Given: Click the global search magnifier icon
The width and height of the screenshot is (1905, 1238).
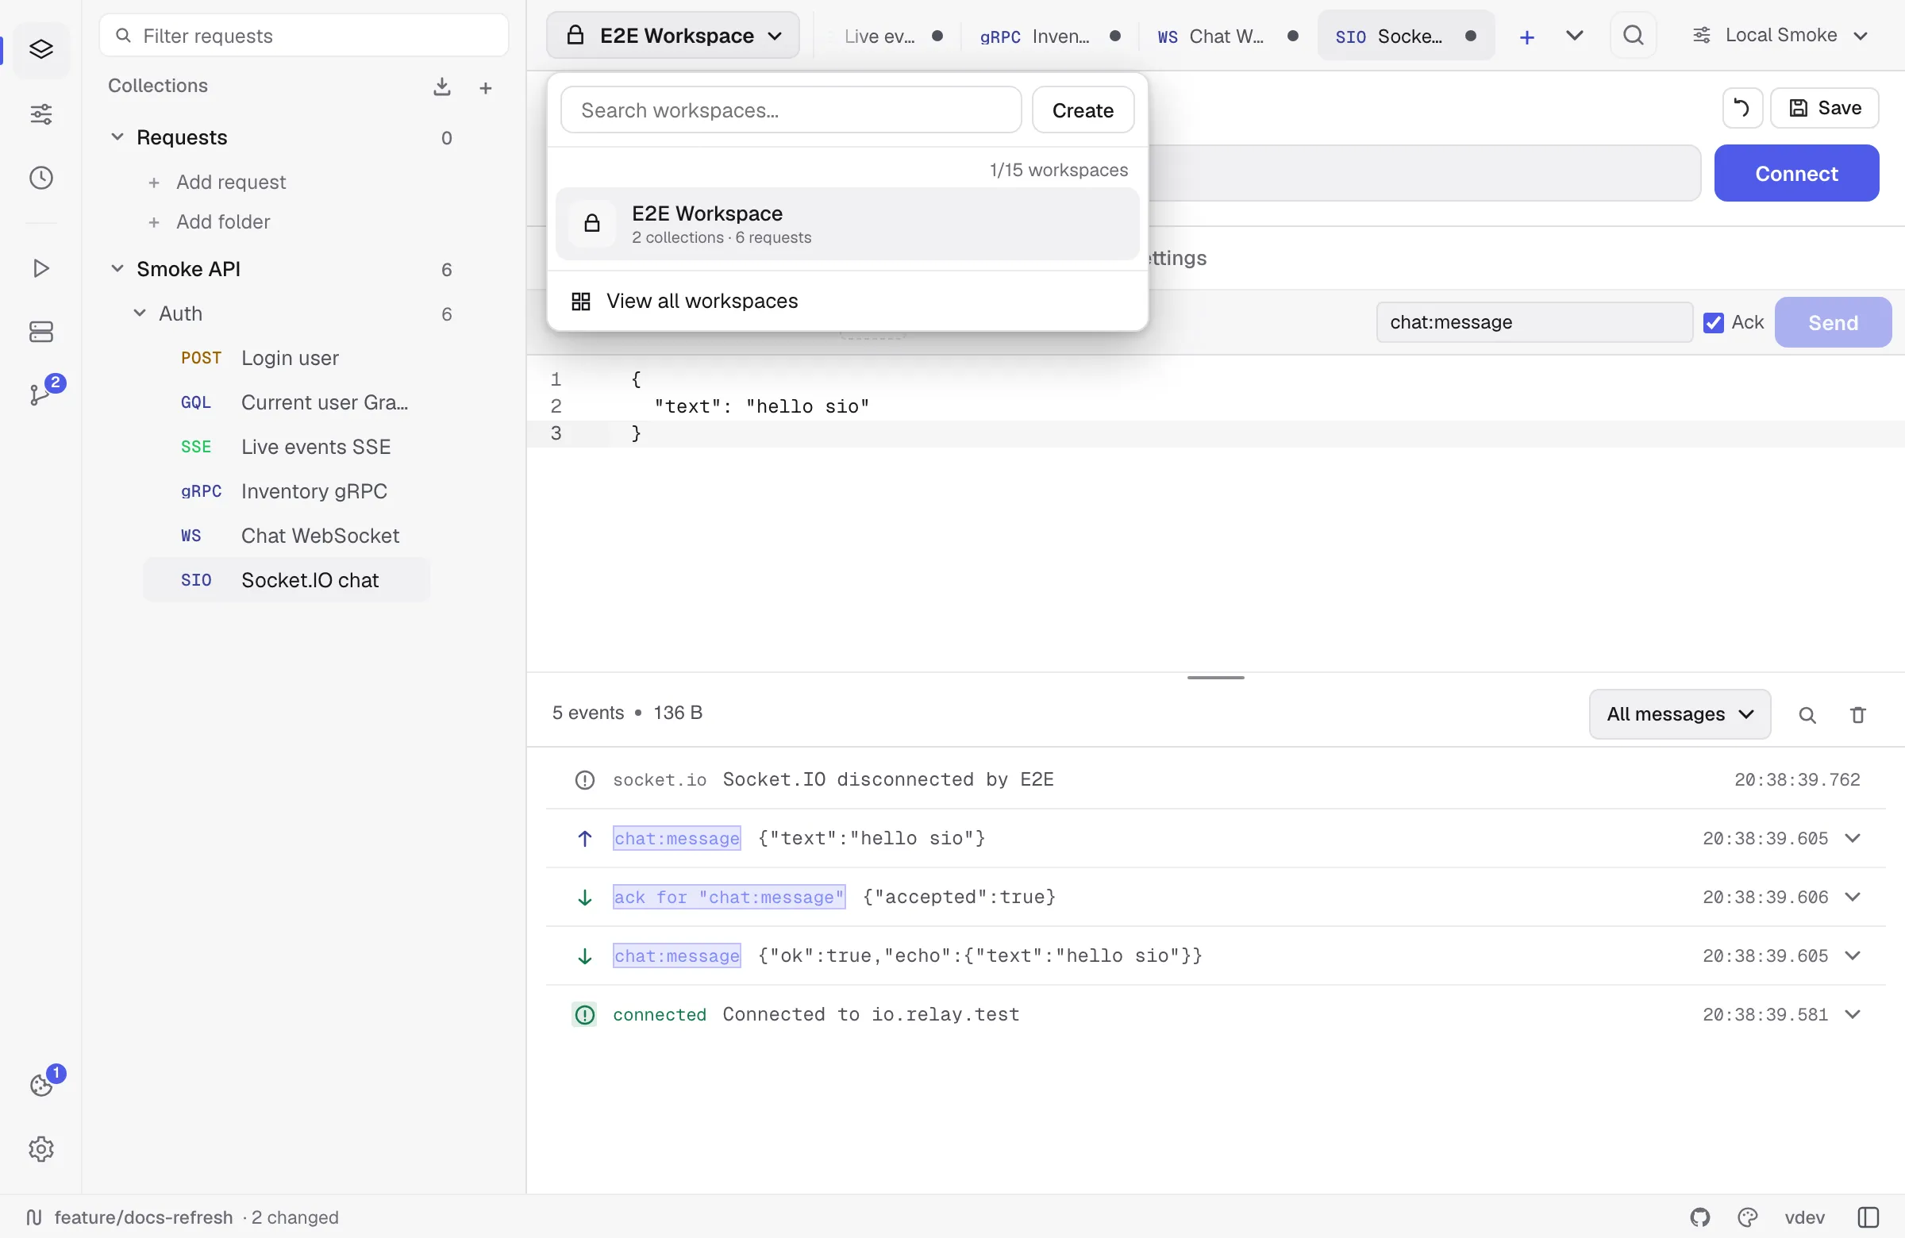Looking at the screenshot, I should click(x=1634, y=35).
